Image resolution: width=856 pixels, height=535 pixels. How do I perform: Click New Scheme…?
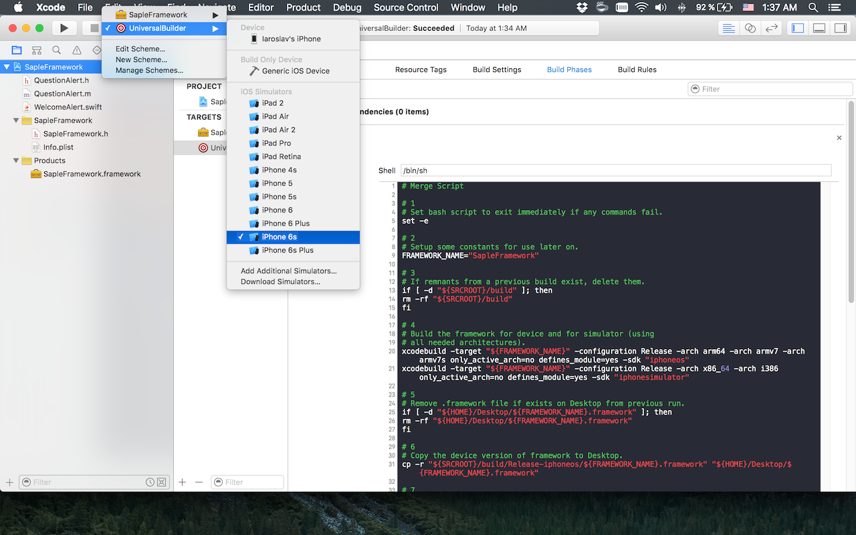164,60
